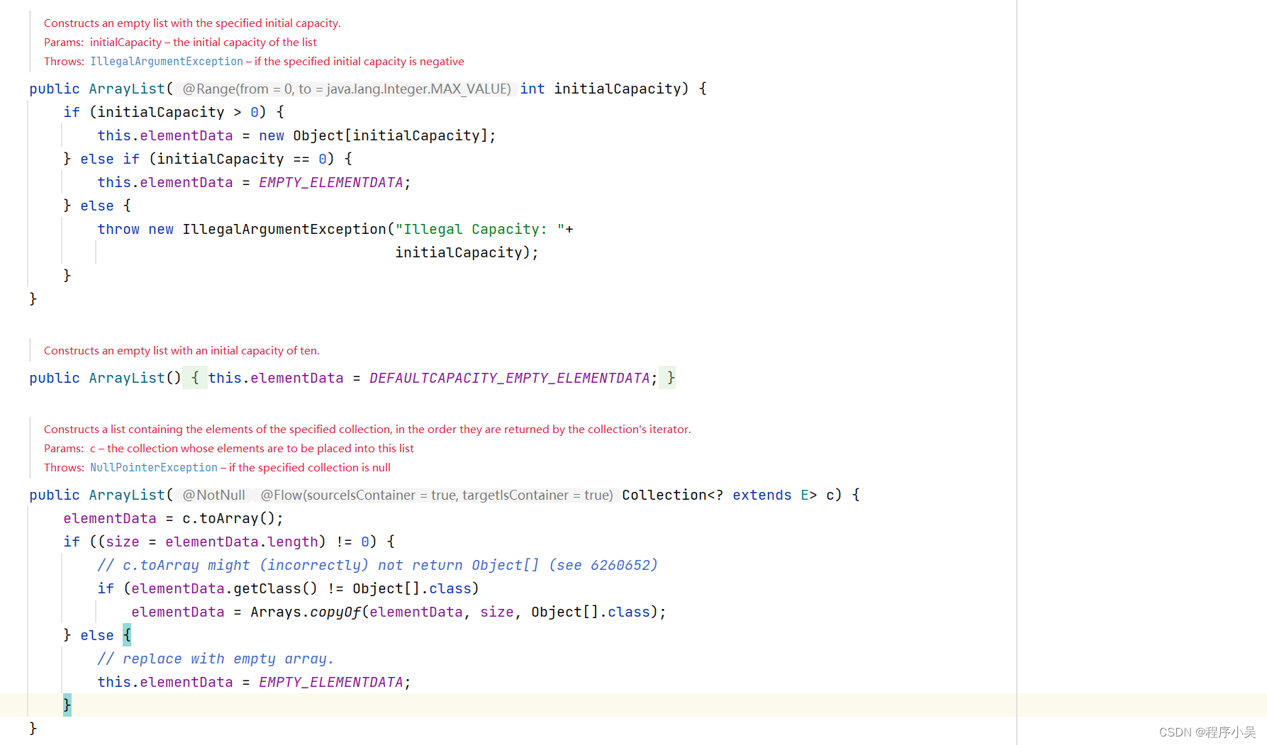Click the "throw" keyword
The width and height of the screenshot is (1267, 745).
click(118, 229)
